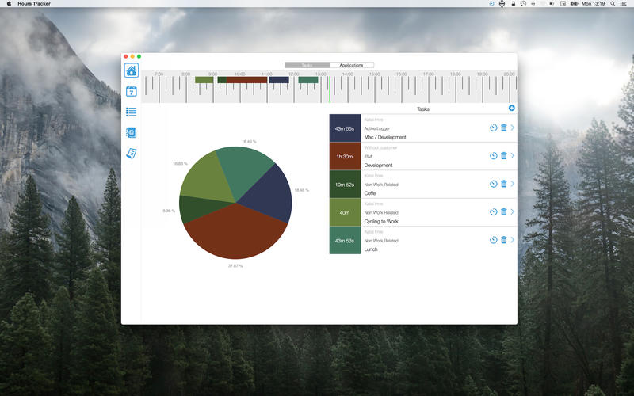Open the Home dashboard in the sidebar
The width and height of the screenshot is (634, 396).
click(131, 70)
